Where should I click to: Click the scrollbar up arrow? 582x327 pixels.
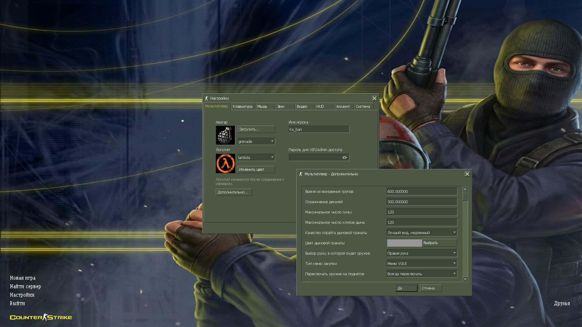tap(465, 189)
